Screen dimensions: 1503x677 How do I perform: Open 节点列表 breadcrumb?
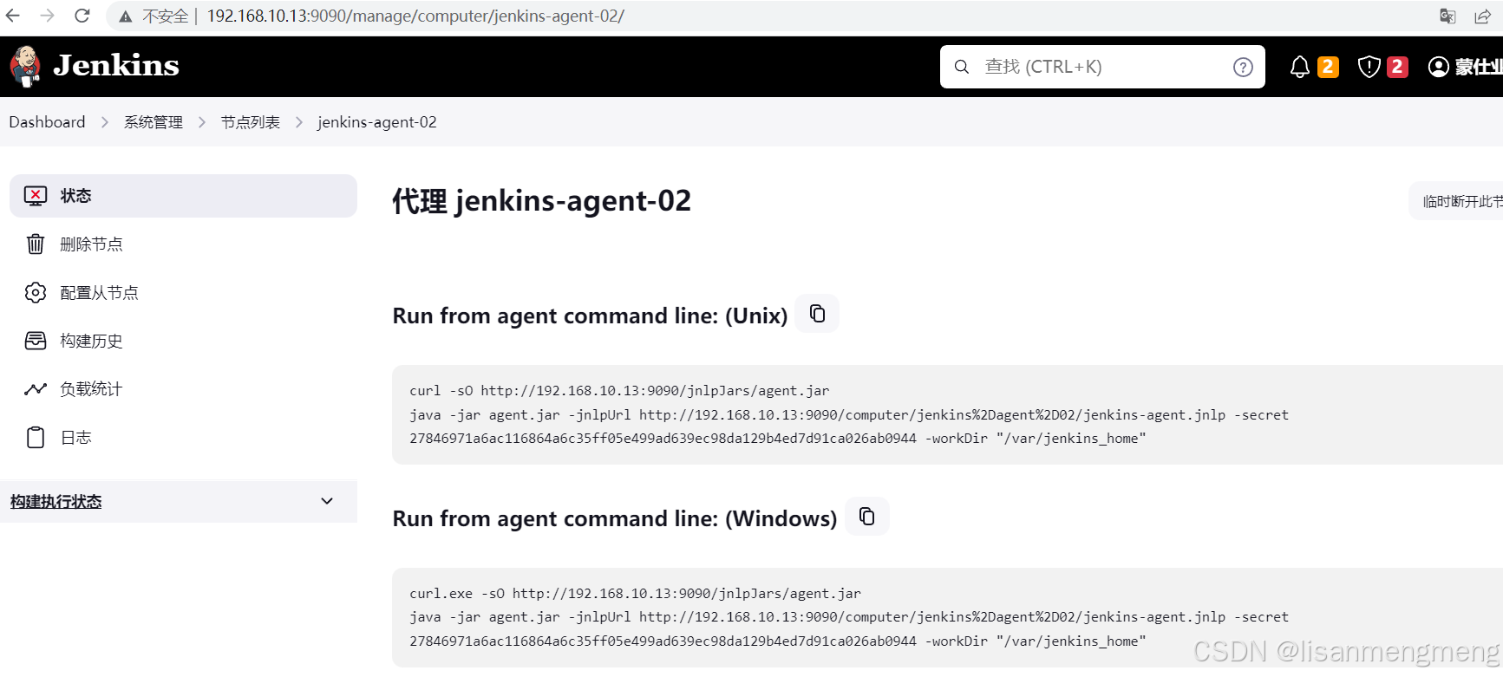pos(251,122)
